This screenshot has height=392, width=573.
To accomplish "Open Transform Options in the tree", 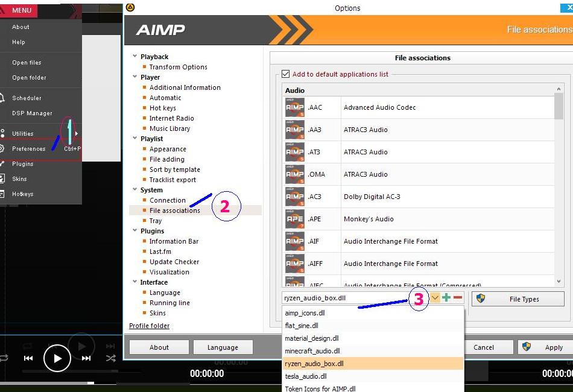I will (x=179, y=67).
